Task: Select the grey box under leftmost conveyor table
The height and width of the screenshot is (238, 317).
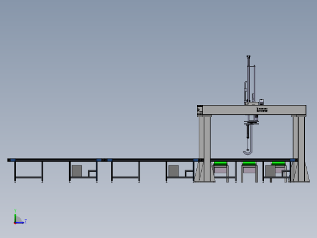Action: (x=77, y=171)
